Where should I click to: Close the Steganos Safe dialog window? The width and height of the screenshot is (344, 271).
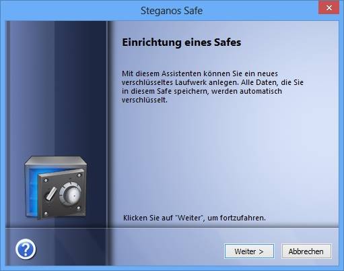coord(329,8)
